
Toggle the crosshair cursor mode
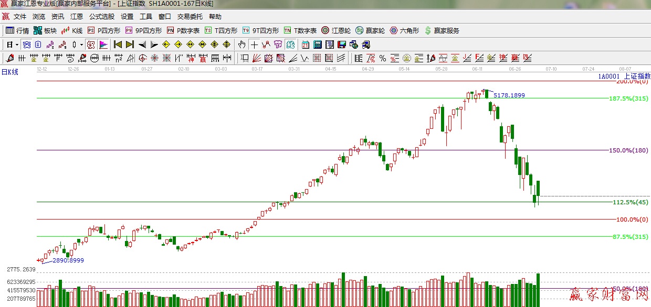pyautogui.click(x=254, y=45)
